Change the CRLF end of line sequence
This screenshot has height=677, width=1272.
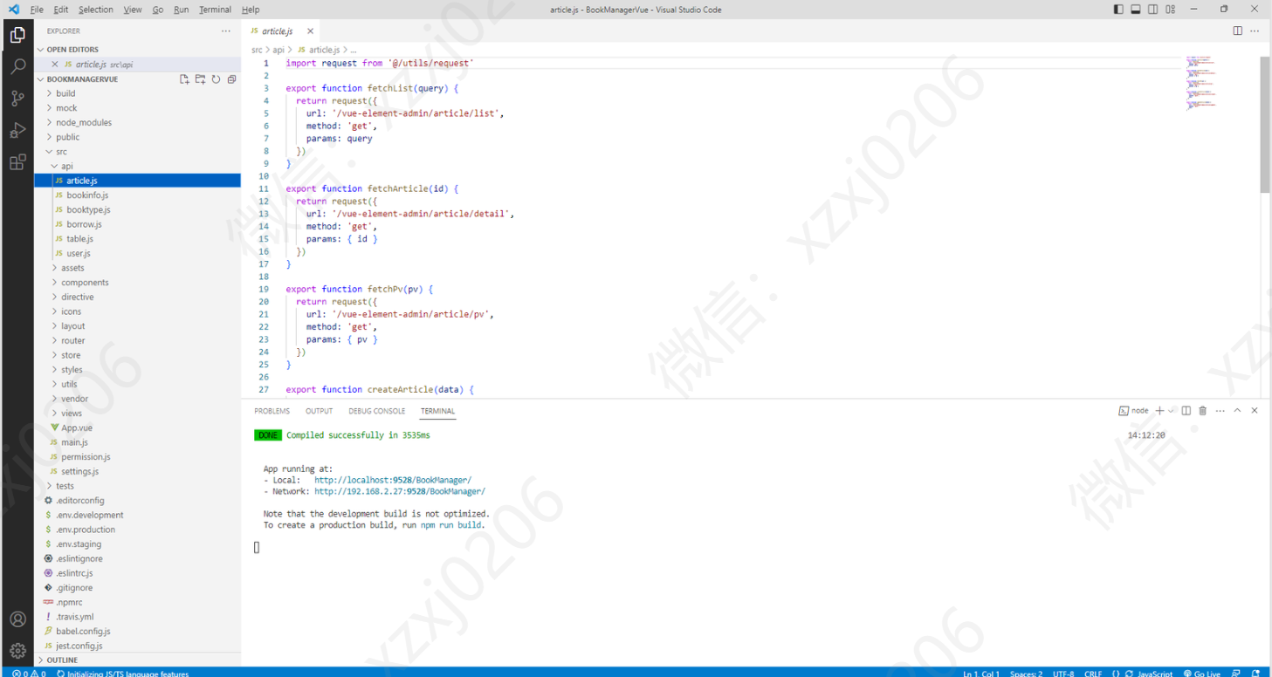click(1093, 673)
